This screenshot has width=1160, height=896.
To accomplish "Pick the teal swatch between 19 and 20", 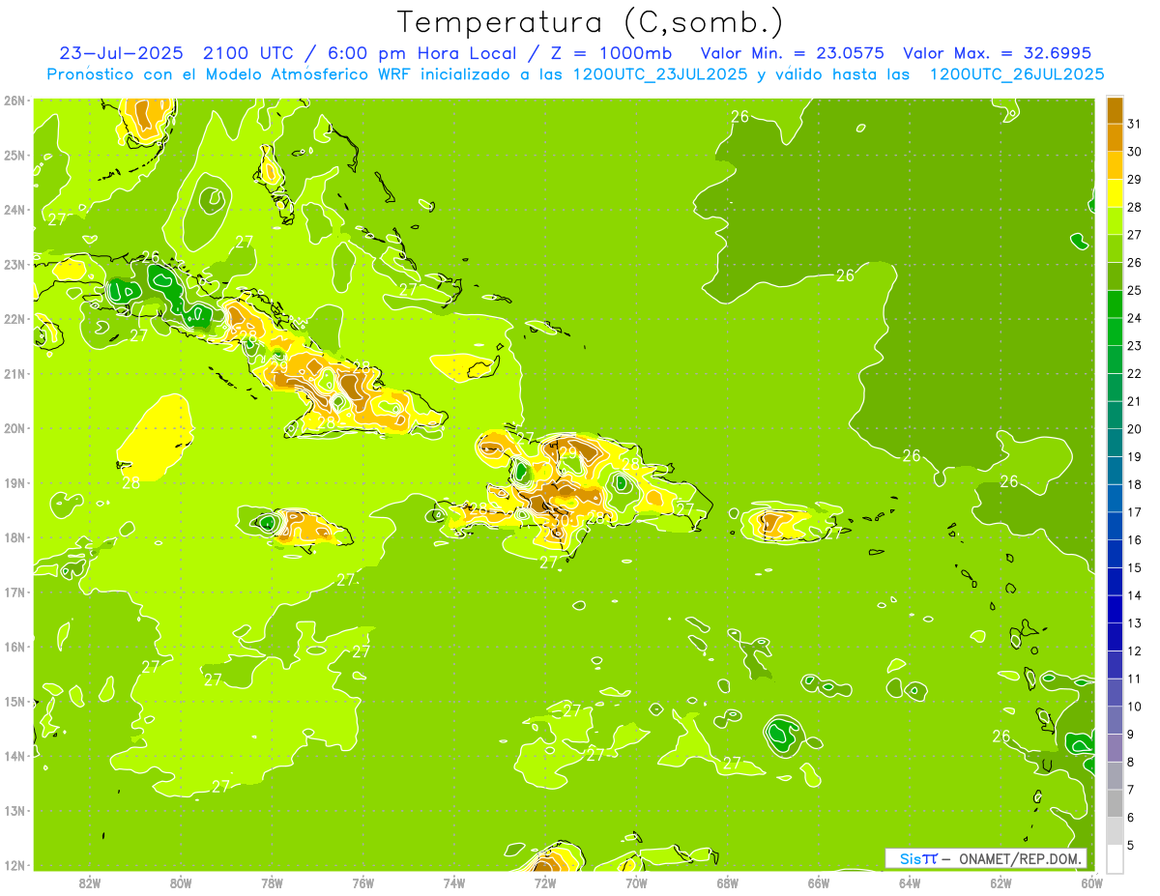I will tap(1115, 442).
